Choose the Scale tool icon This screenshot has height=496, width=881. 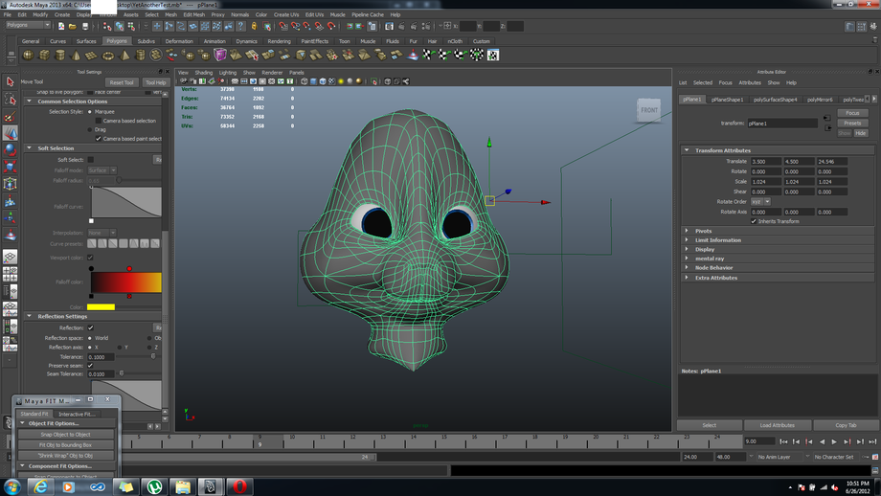(10, 167)
